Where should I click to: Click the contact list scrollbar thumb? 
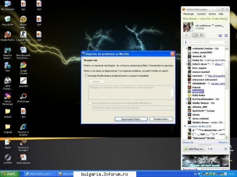coord(226,75)
